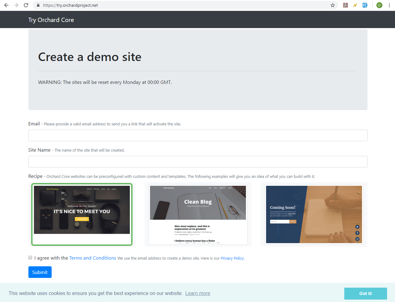Click the WARNING sites reset text
The width and height of the screenshot is (395, 302).
(x=105, y=82)
